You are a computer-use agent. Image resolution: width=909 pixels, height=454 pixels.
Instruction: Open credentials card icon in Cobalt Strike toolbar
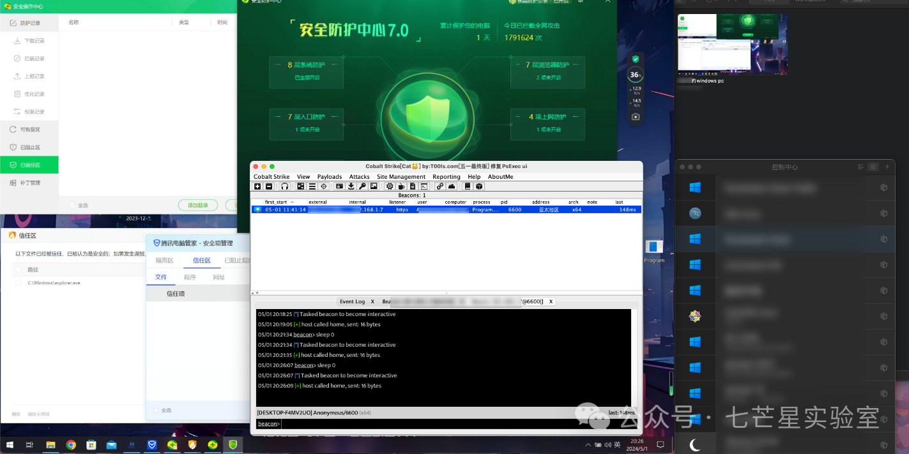click(339, 186)
